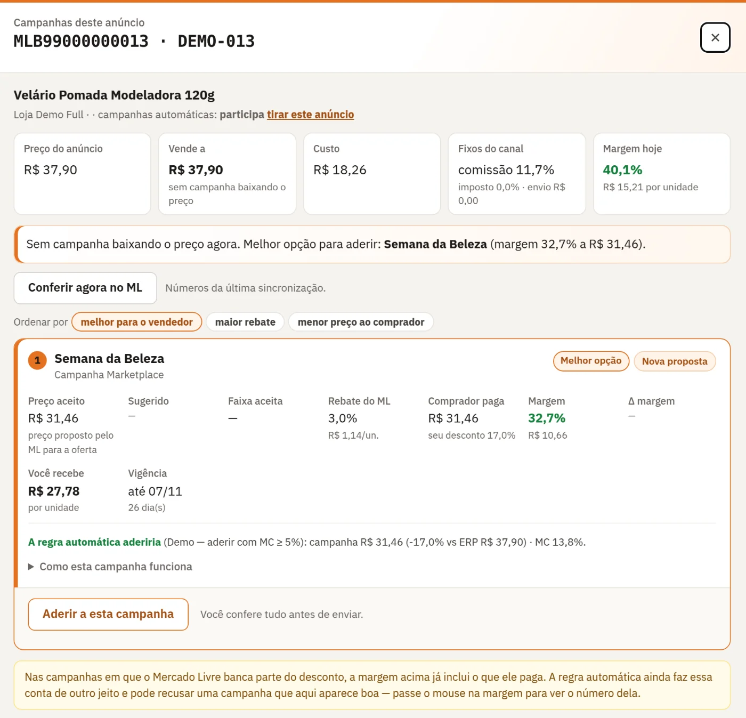Image resolution: width=746 pixels, height=718 pixels.
Task: Click the 'Nova proposta' badge
Action: click(x=675, y=361)
